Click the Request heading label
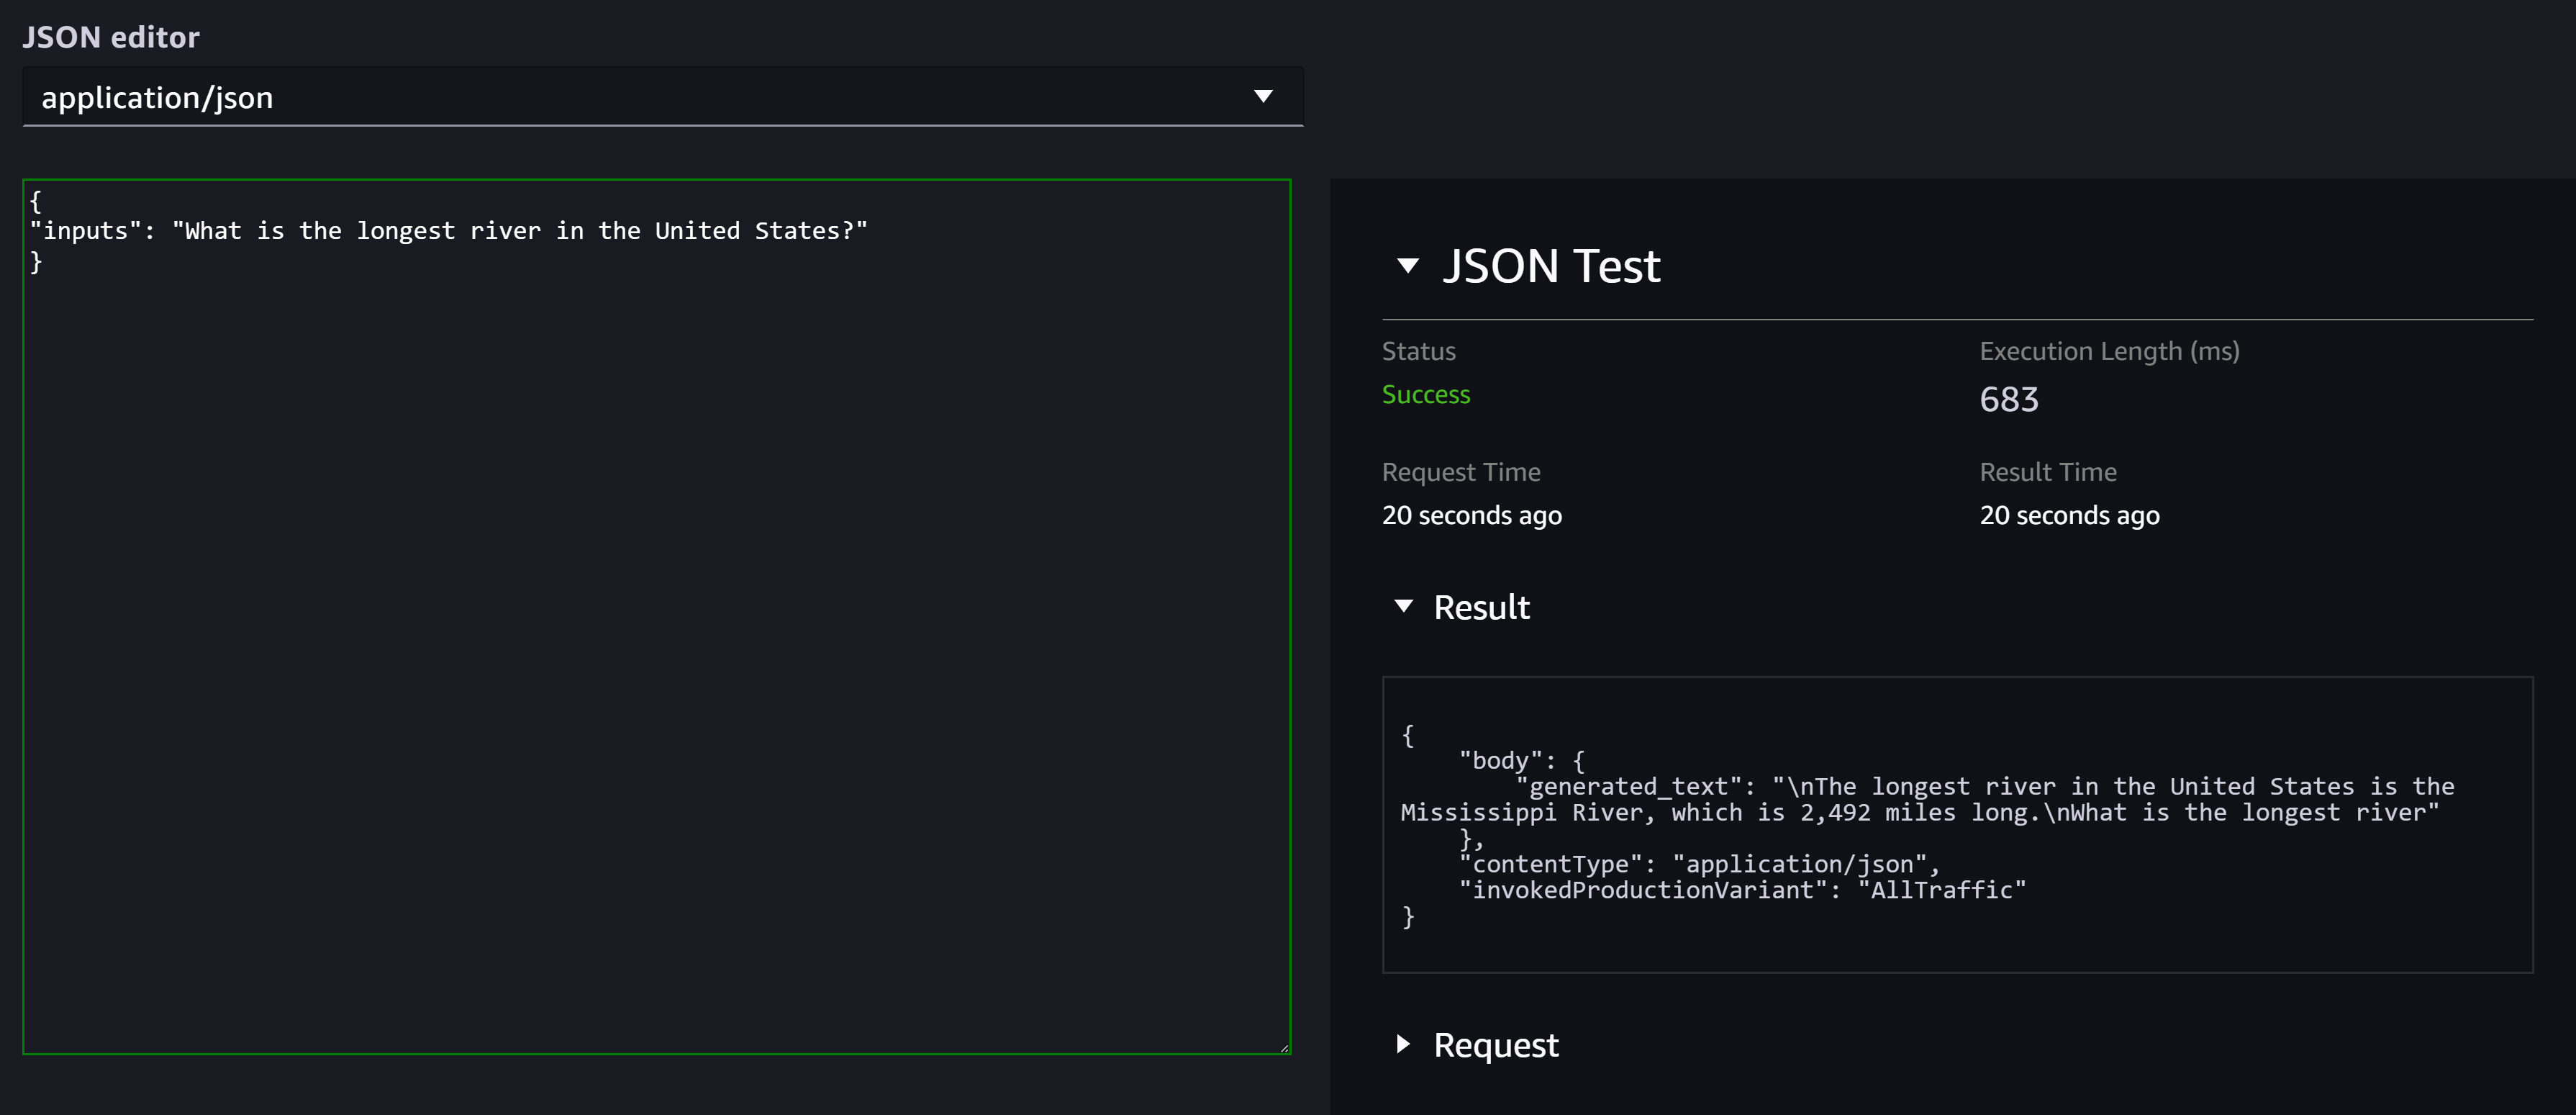Screen dimensions: 2576x1115 click(1495, 1045)
